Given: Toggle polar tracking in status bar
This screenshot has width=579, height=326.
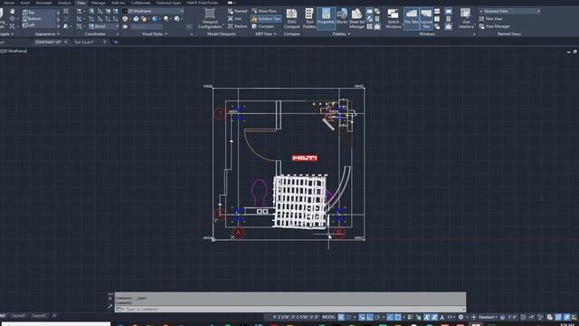Looking at the screenshot, I should (x=377, y=317).
